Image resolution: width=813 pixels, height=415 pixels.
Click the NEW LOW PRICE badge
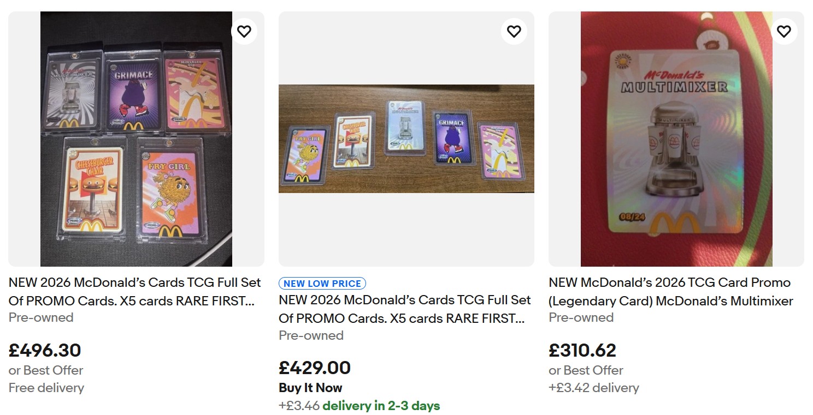pos(322,283)
